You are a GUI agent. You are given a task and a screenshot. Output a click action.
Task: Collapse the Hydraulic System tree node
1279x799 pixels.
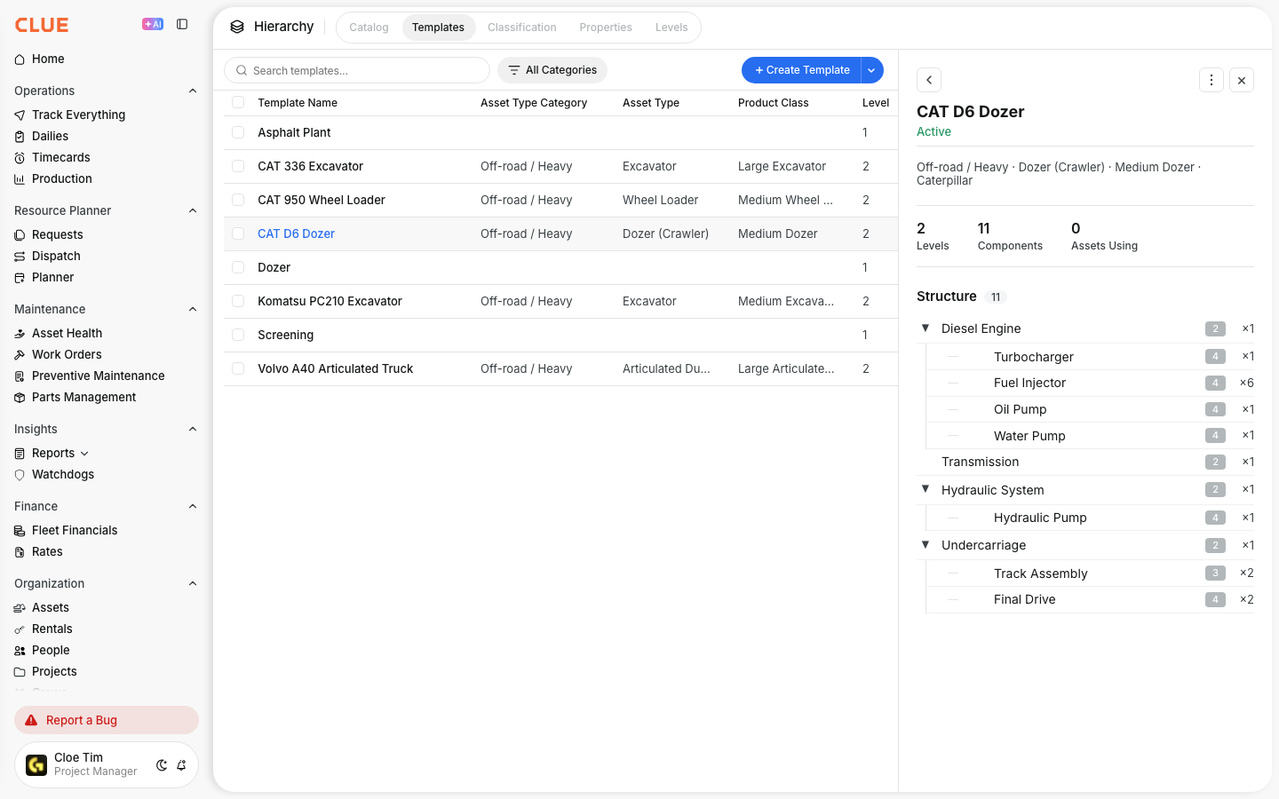point(925,489)
